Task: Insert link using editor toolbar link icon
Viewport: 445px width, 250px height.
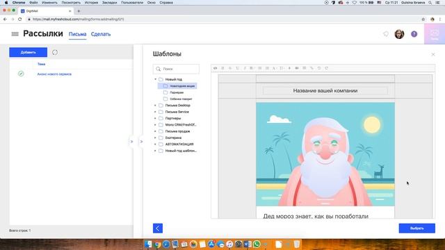Action: pyautogui.click(x=311, y=68)
